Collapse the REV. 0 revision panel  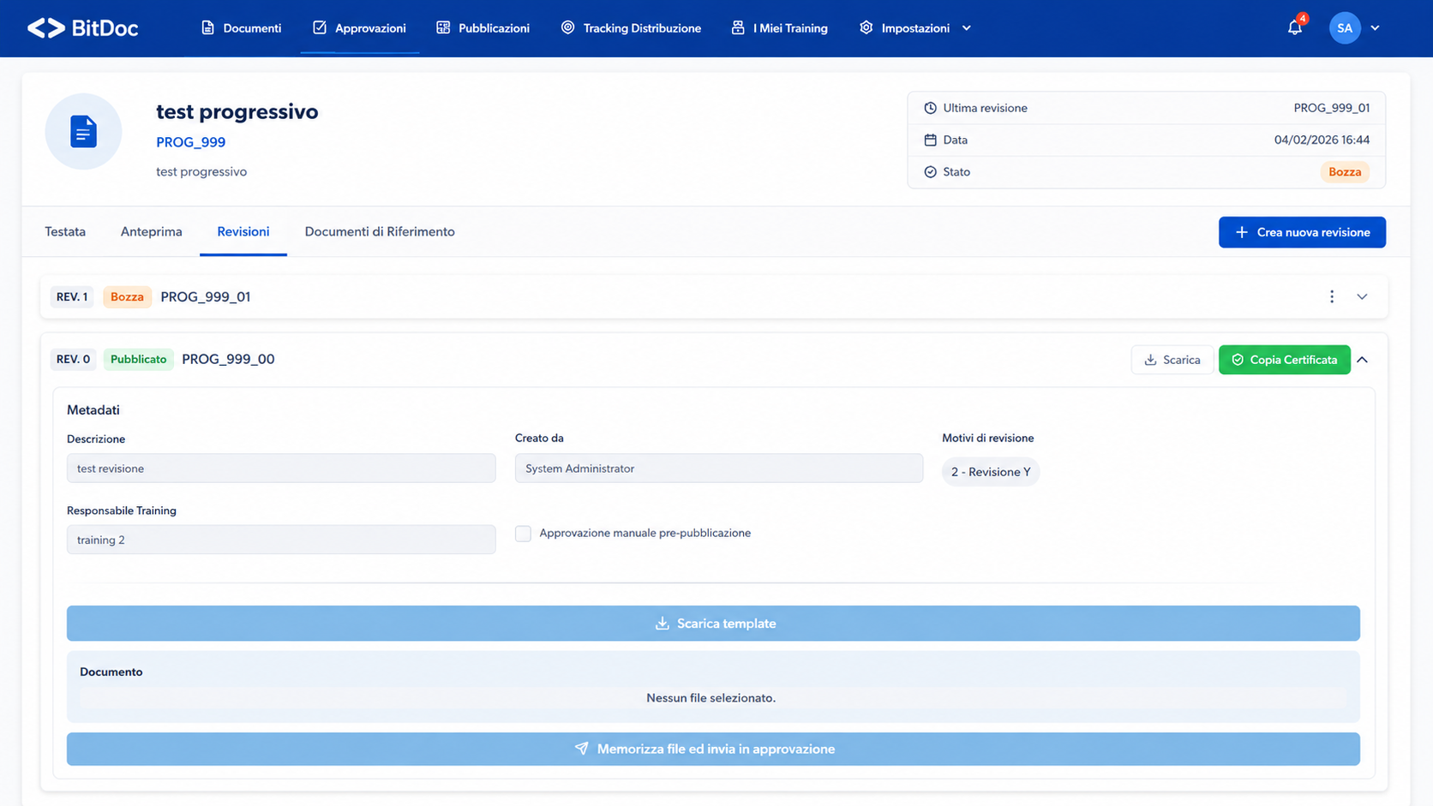1362,360
